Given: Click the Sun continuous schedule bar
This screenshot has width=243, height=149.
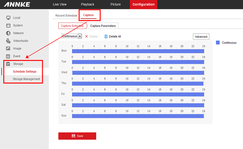Looking at the screenshot, I should pyautogui.click(x=138, y=116).
